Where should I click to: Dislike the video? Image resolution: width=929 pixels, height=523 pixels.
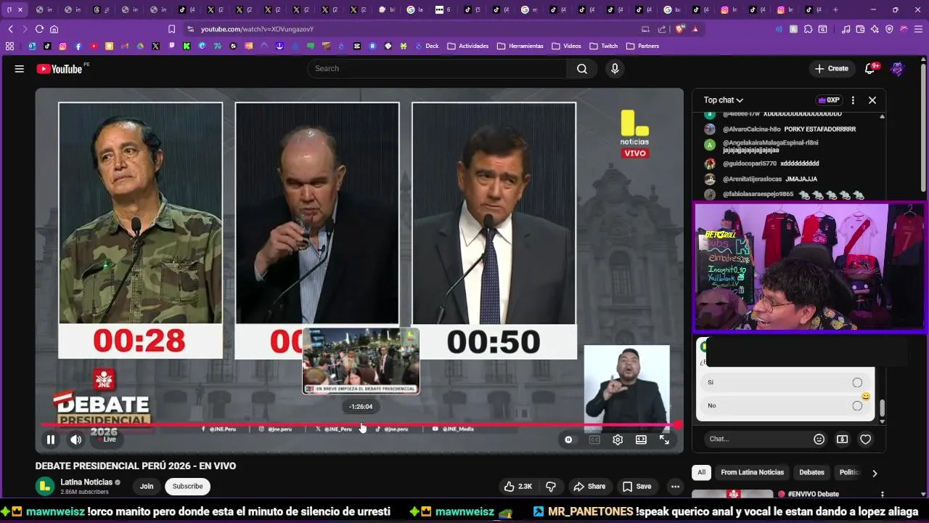551,486
